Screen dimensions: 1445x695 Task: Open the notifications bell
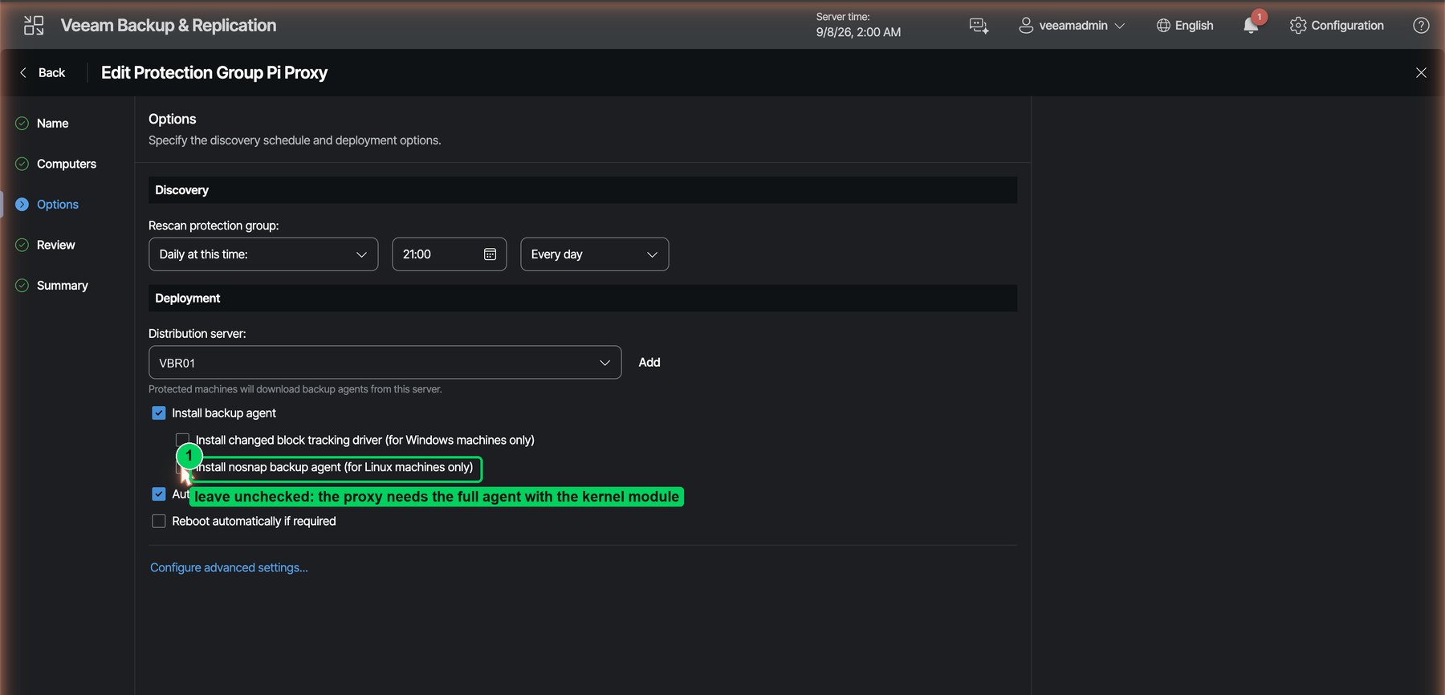[1251, 26]
